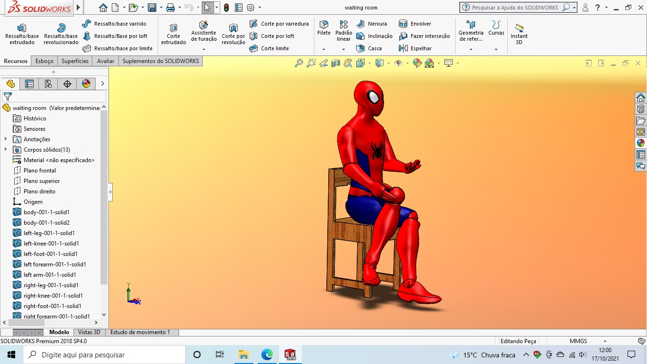This screenshot has height=364, width=647.
Task: Click the Filete tool icon
Action: pyautogui.click(x=324, y=25)
